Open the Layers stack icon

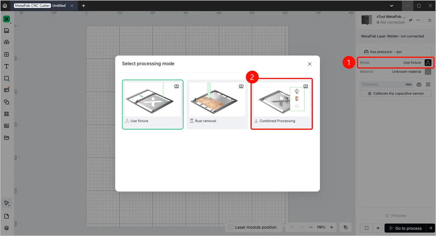point(7,228)
